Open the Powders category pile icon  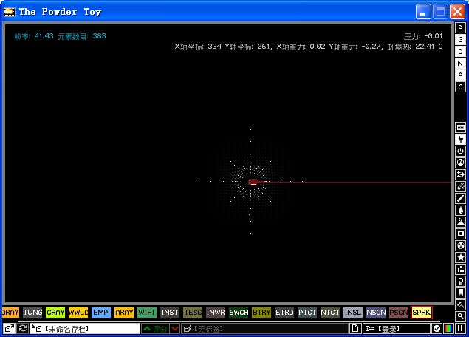click(x=461, y=222)
